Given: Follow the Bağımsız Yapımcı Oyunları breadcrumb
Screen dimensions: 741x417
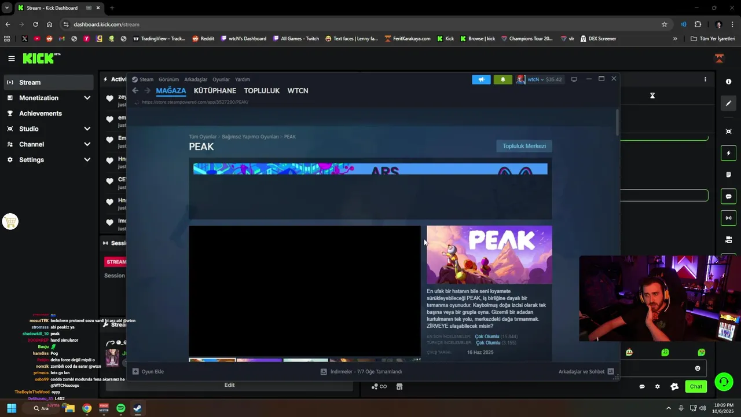Looking at the screenshot, I should (x=250, y=137).
